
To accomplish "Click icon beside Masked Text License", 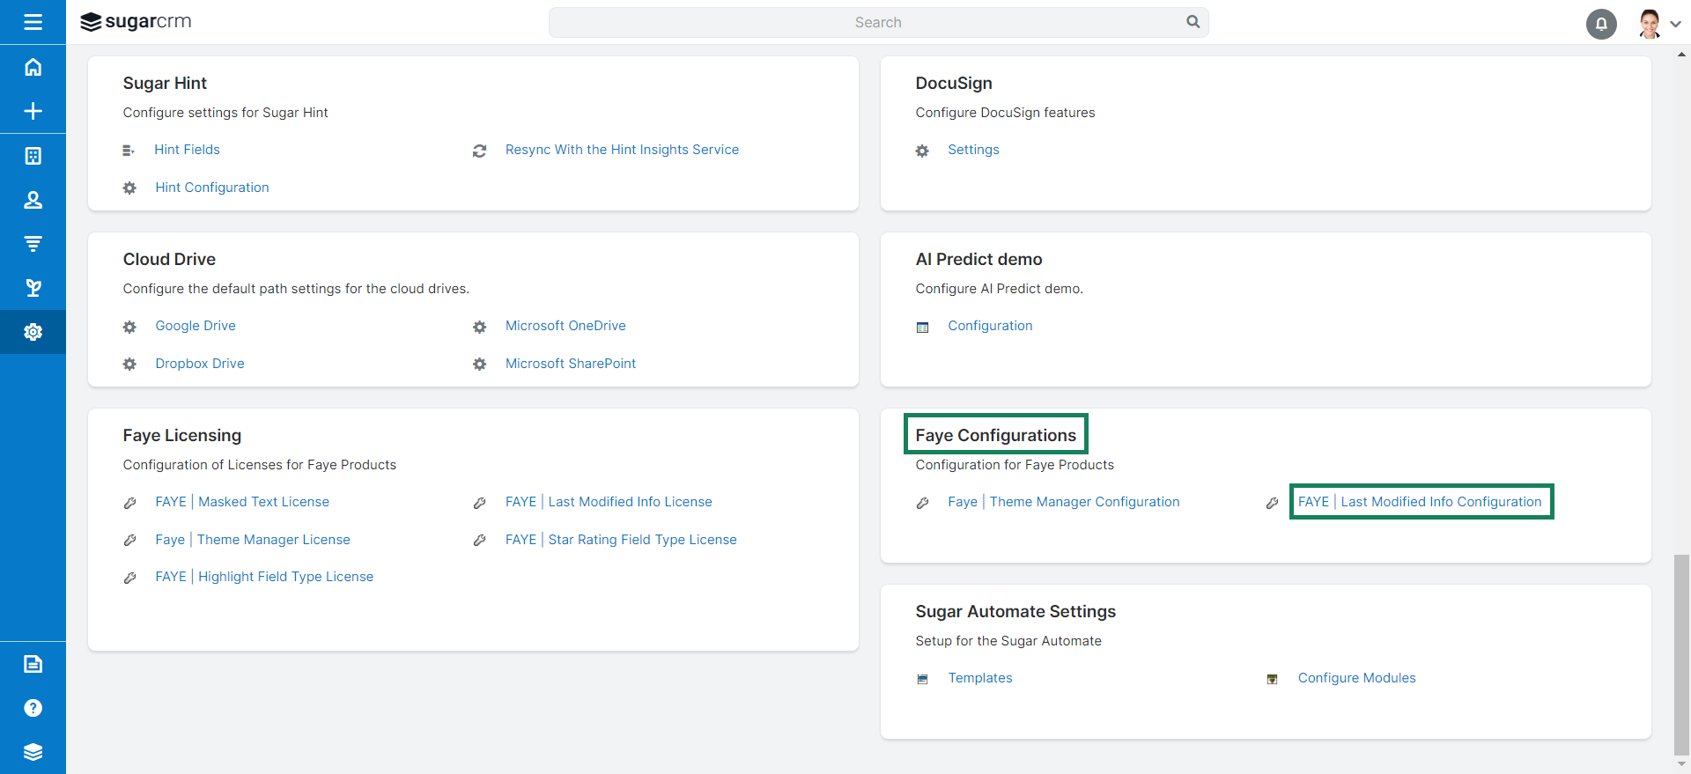I will click(129, 503).
